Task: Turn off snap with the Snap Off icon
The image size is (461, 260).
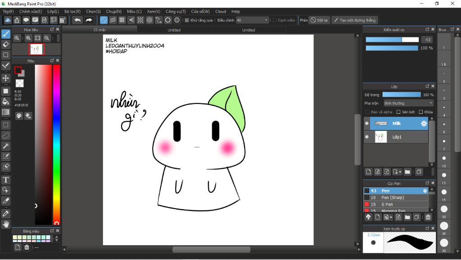Action: (104, 20)
